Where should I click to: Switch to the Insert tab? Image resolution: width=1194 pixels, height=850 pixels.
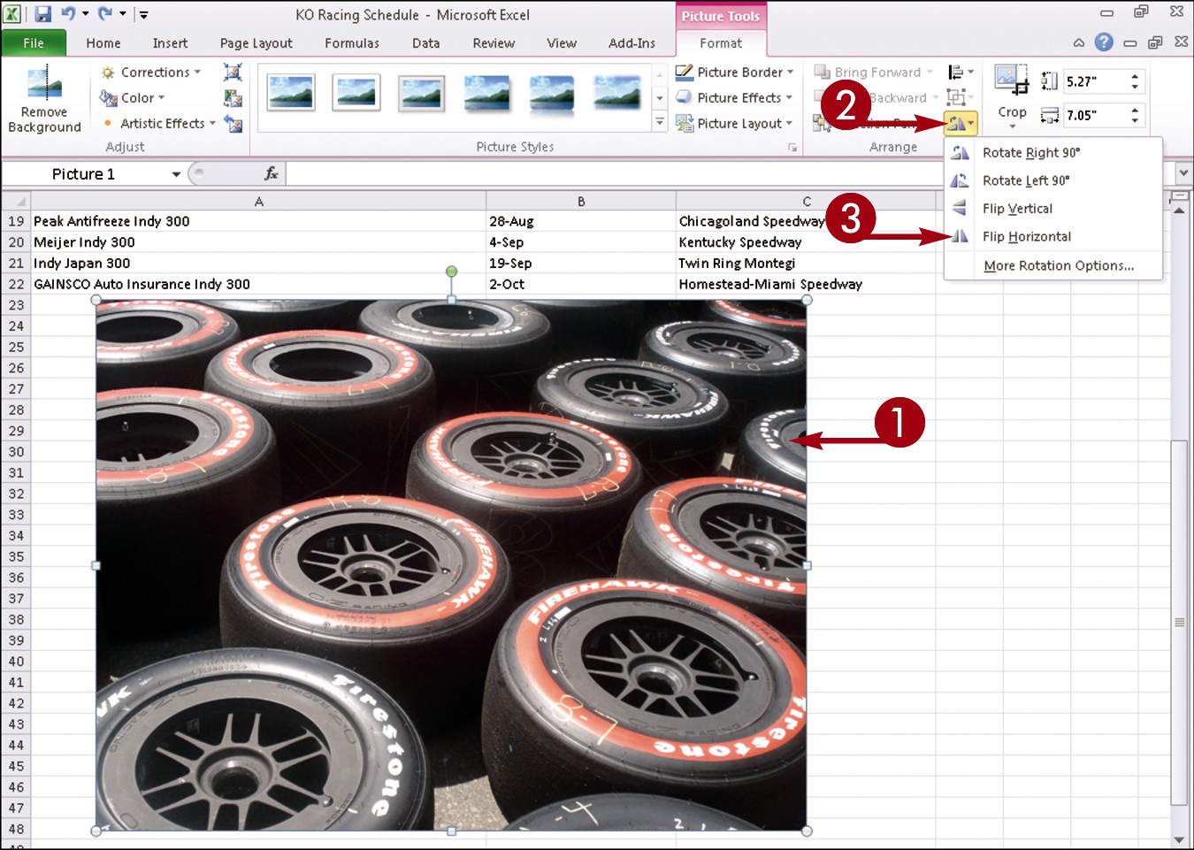pos(170,43)
